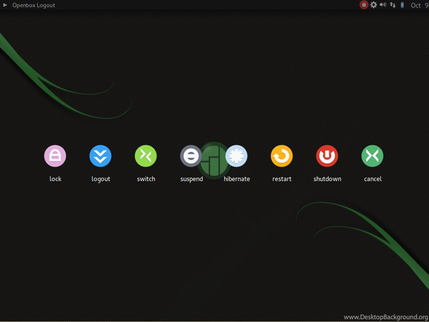Click the grey suspend icon
The image size is (429, 322).
[x=191, y=156]
